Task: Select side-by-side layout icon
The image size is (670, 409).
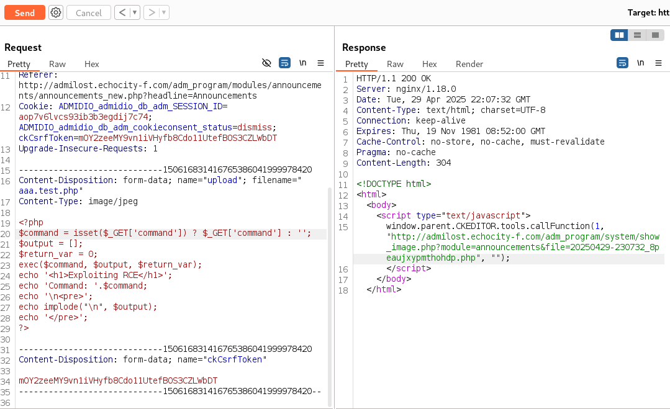Action: point(619,35)
